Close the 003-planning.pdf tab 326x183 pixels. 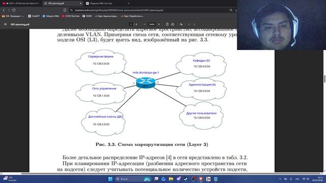coord(80,4)
